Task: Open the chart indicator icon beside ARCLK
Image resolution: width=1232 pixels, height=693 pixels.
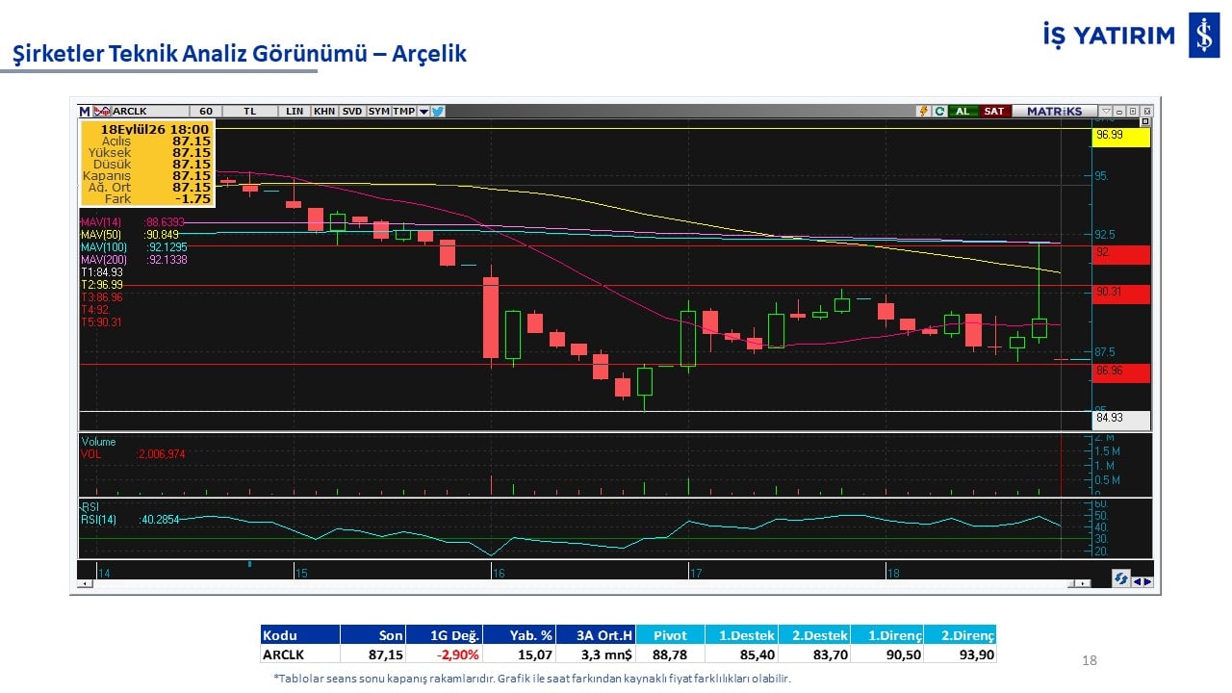Action: pyautogui.click(x=102, y=112)
